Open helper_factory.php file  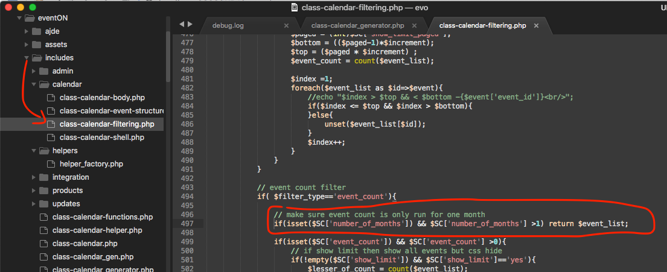[x=91, y=164]
